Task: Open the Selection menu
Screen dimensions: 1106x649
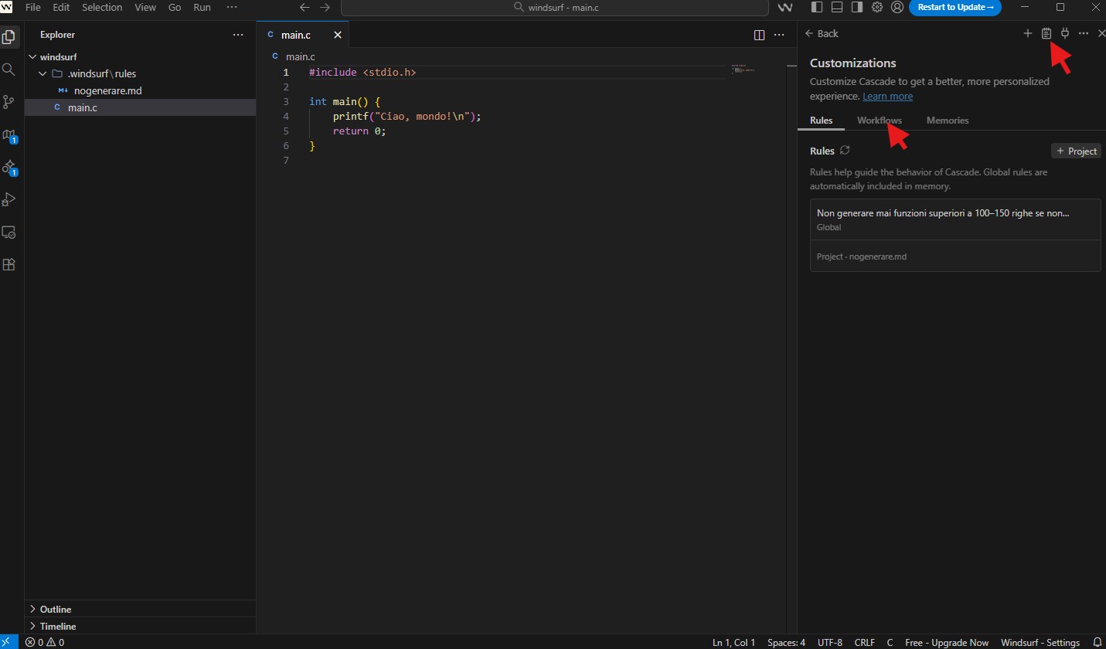Action: tap(102, 7)
